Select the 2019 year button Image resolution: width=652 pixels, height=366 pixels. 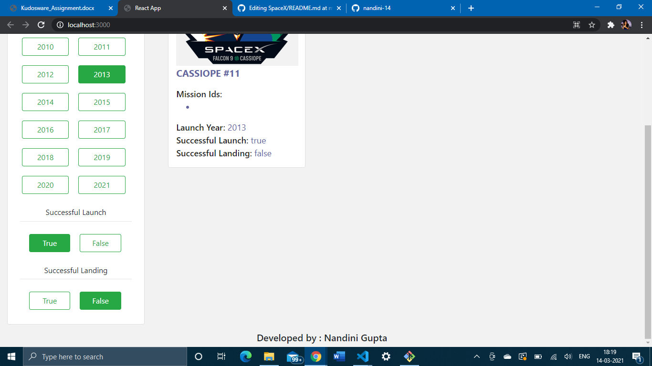point(102,157)
